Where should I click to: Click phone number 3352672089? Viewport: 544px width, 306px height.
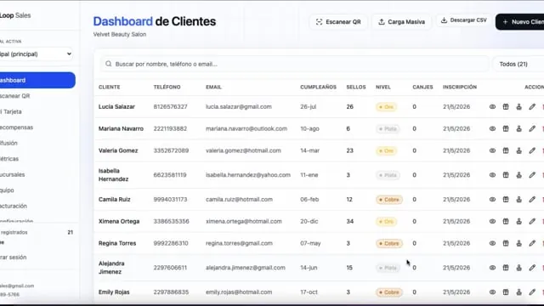171,150
